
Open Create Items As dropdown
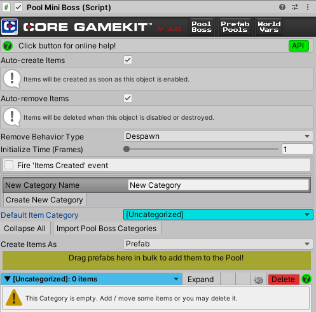(x=218, y=244)
